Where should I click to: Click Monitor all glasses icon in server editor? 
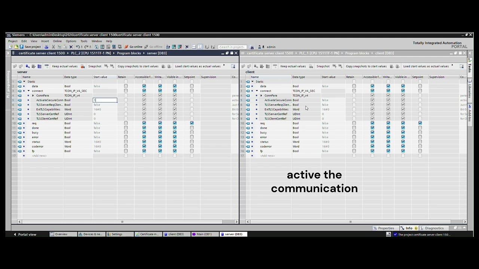coord(46,66)
